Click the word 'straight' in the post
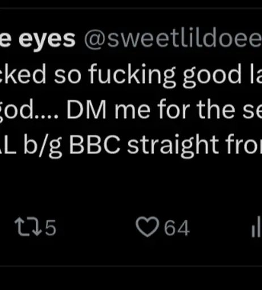The width and height of the screenshot is (262, 290). [172, 145]
